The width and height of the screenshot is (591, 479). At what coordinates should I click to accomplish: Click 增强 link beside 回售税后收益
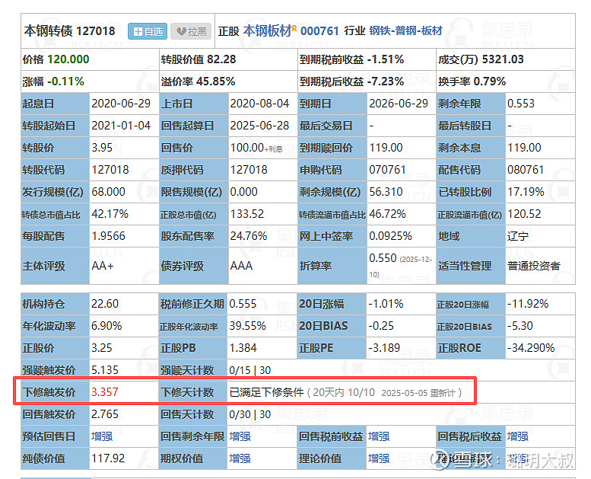coord(517,436)
